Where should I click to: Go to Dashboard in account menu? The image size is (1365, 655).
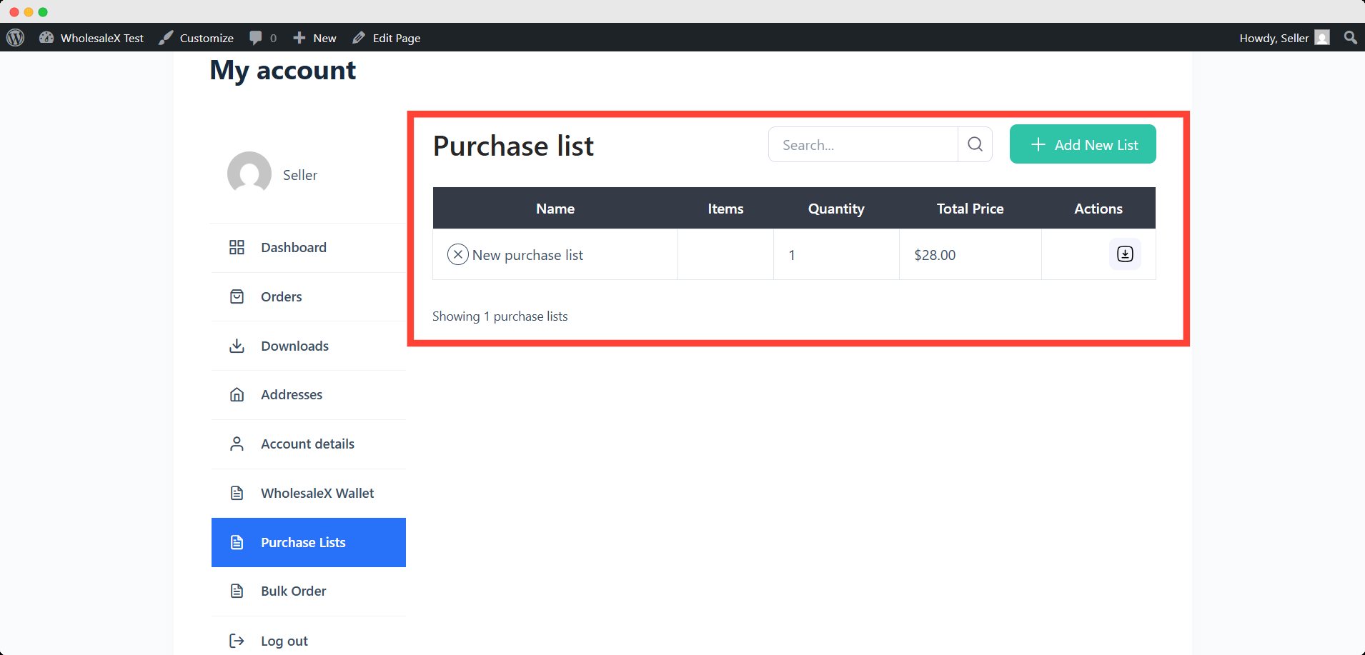(x=309, y=248)
